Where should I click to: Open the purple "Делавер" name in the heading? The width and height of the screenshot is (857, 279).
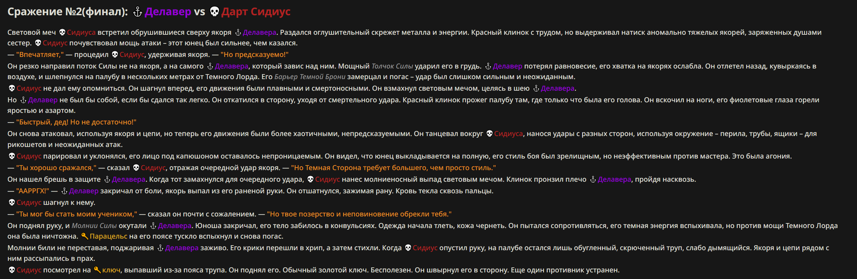tap(168, 12)
